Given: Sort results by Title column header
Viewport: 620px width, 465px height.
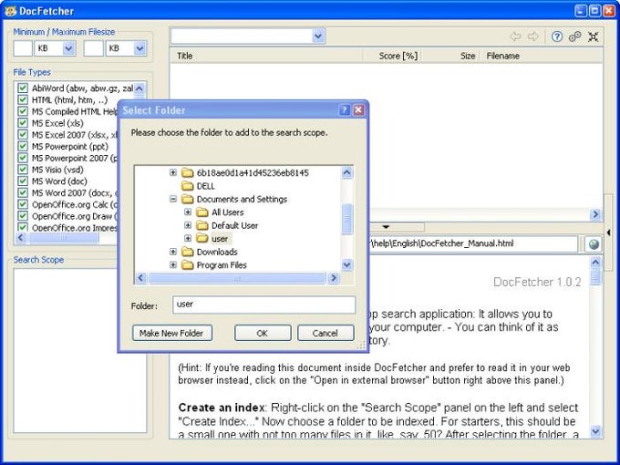Looking at the screenshot, I should pyautogui.click(x=267, y=56).
